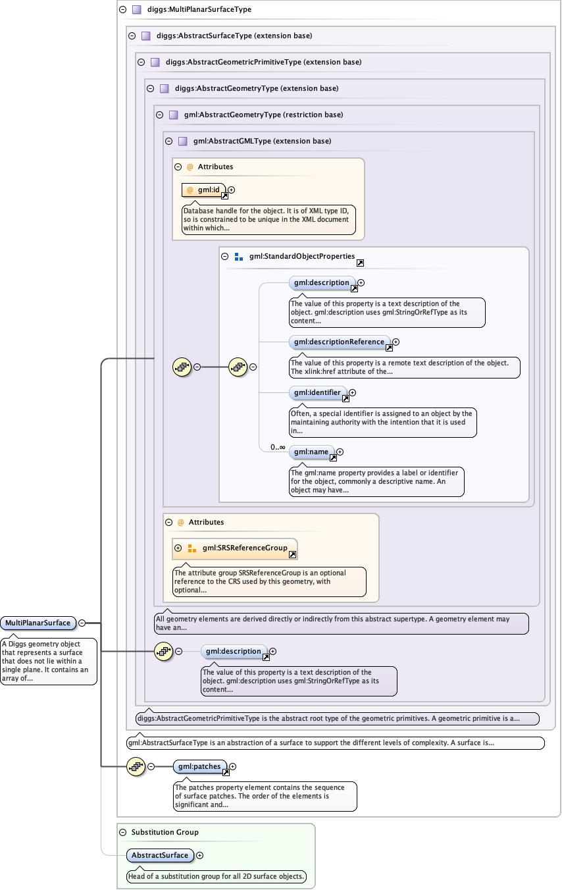Expand the gml:SRSReferenceGroup attribute group
The height and width of the screenshot is (890, 562).
click(x=178, y=548)
